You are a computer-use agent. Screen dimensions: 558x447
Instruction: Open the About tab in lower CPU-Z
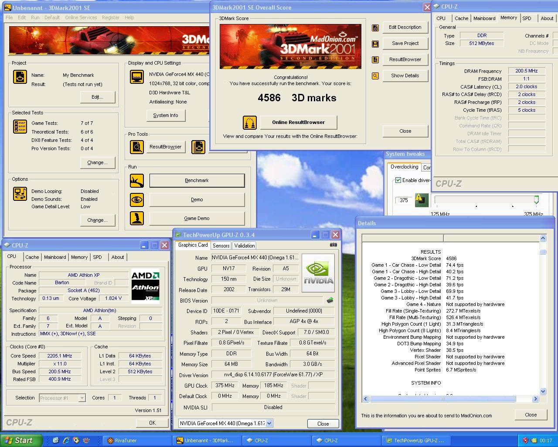118,258
